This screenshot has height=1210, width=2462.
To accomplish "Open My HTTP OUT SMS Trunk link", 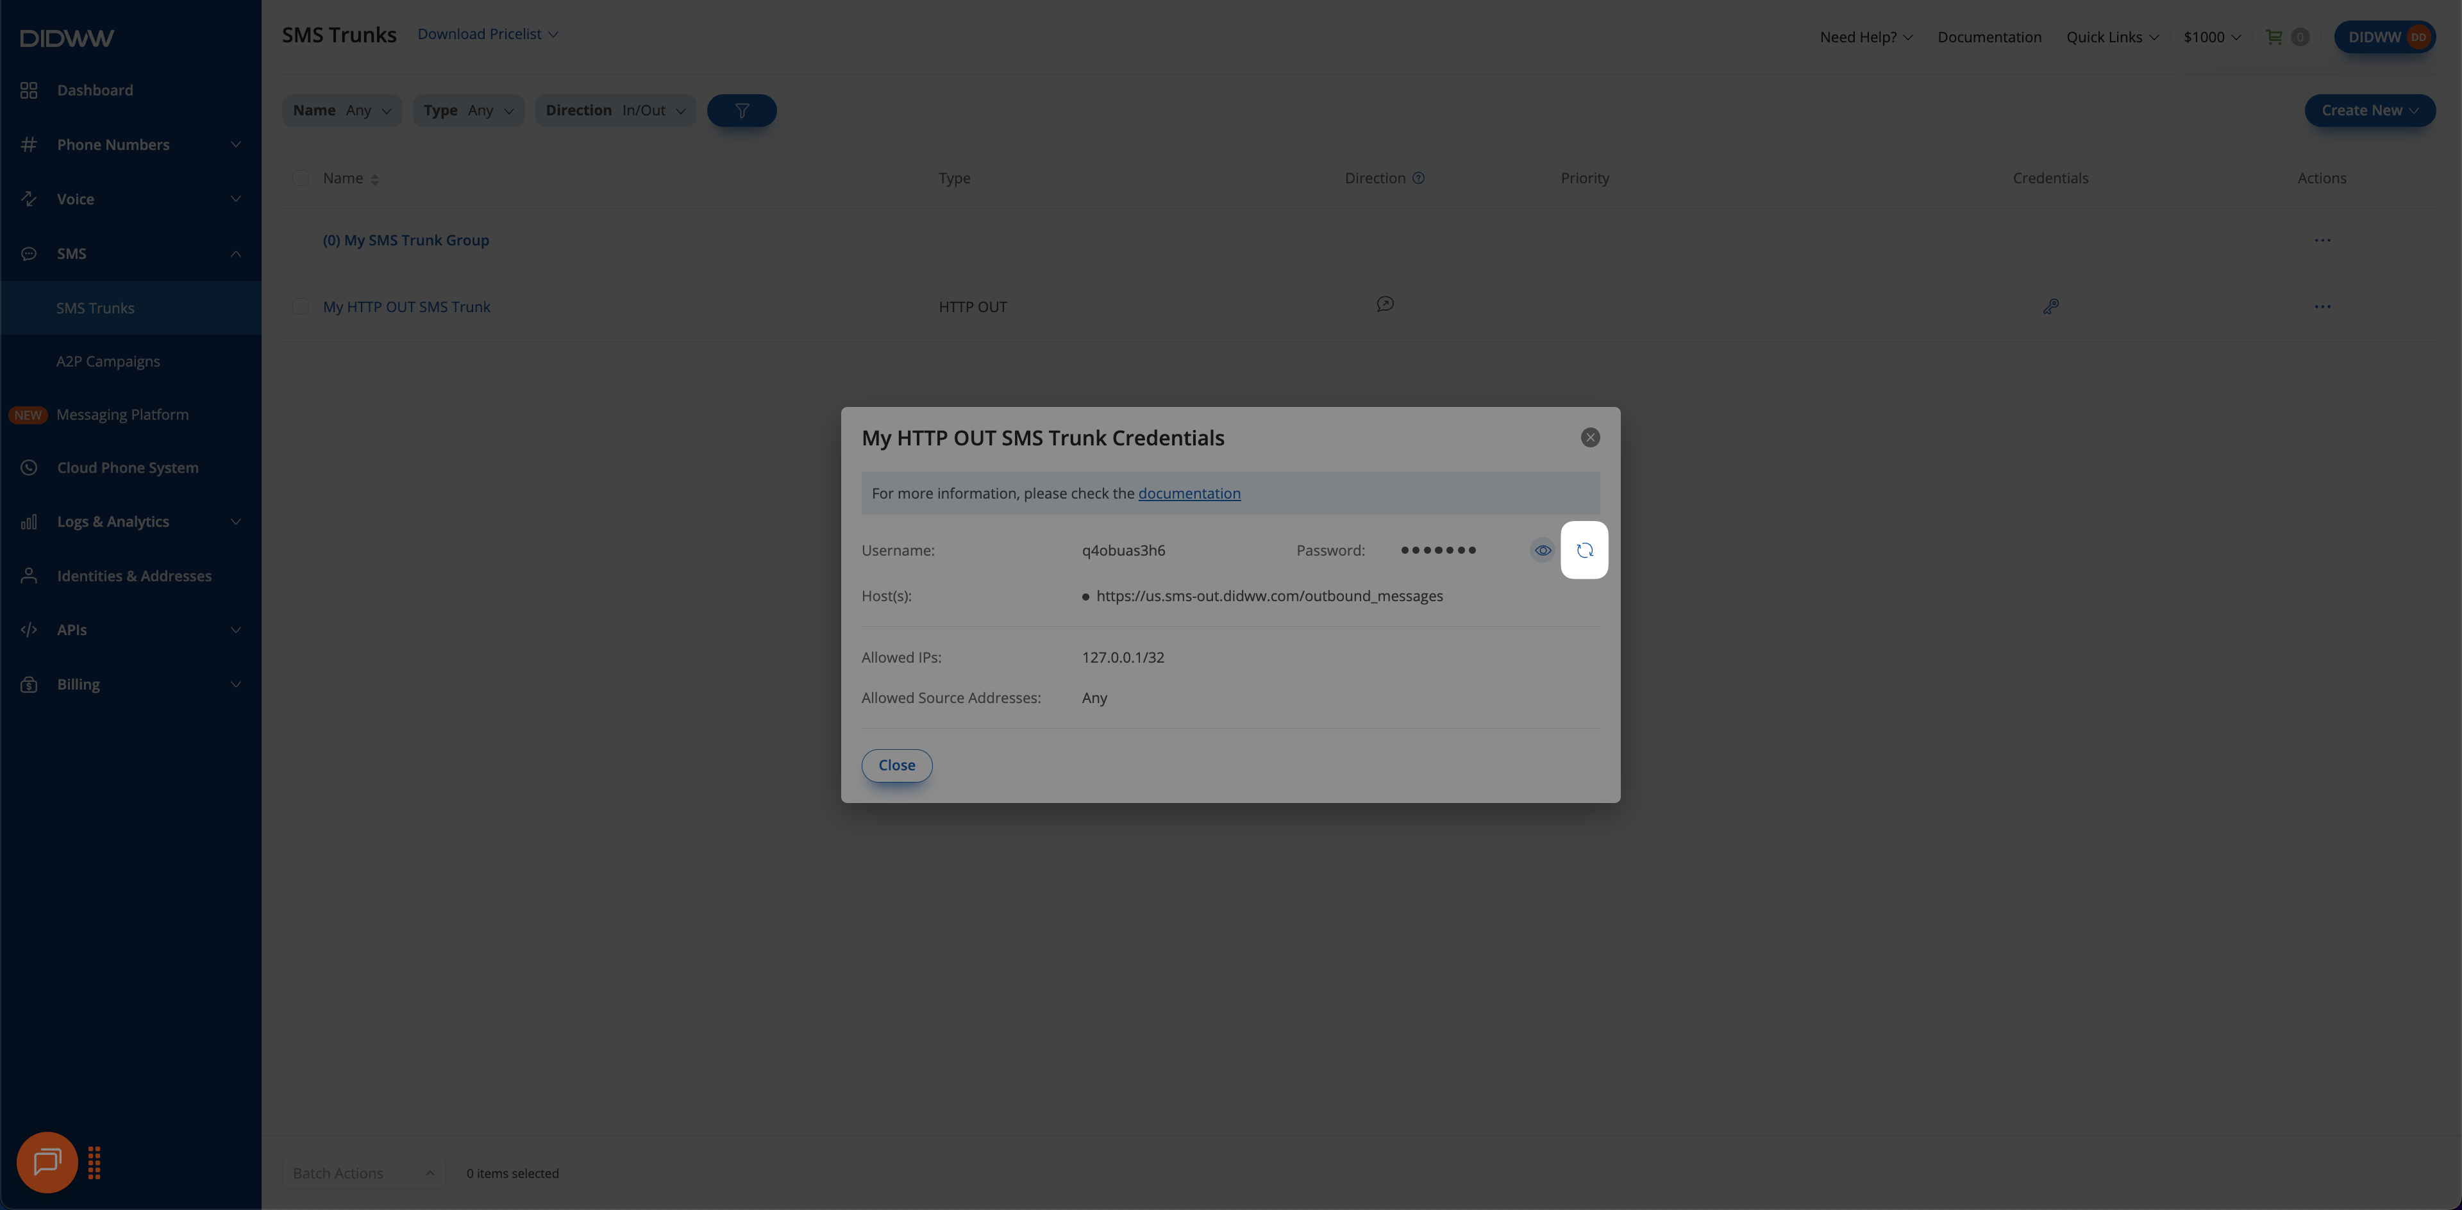I will (x=406, y=306).
